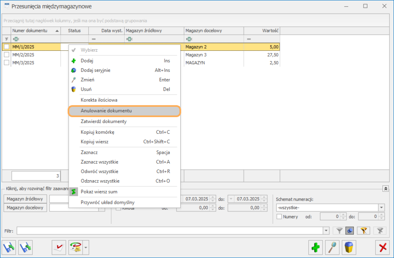
Task: Click the red checkmark approve icon
Action: [x=59, y=247]
